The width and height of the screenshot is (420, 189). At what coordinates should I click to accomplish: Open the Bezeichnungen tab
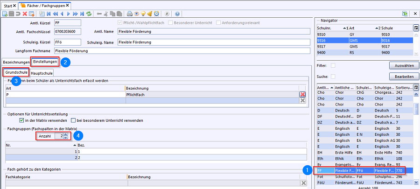coord(16,62)
